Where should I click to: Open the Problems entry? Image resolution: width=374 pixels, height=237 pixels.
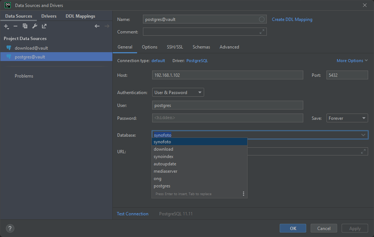pyautogui.click(x=24, y=76)
